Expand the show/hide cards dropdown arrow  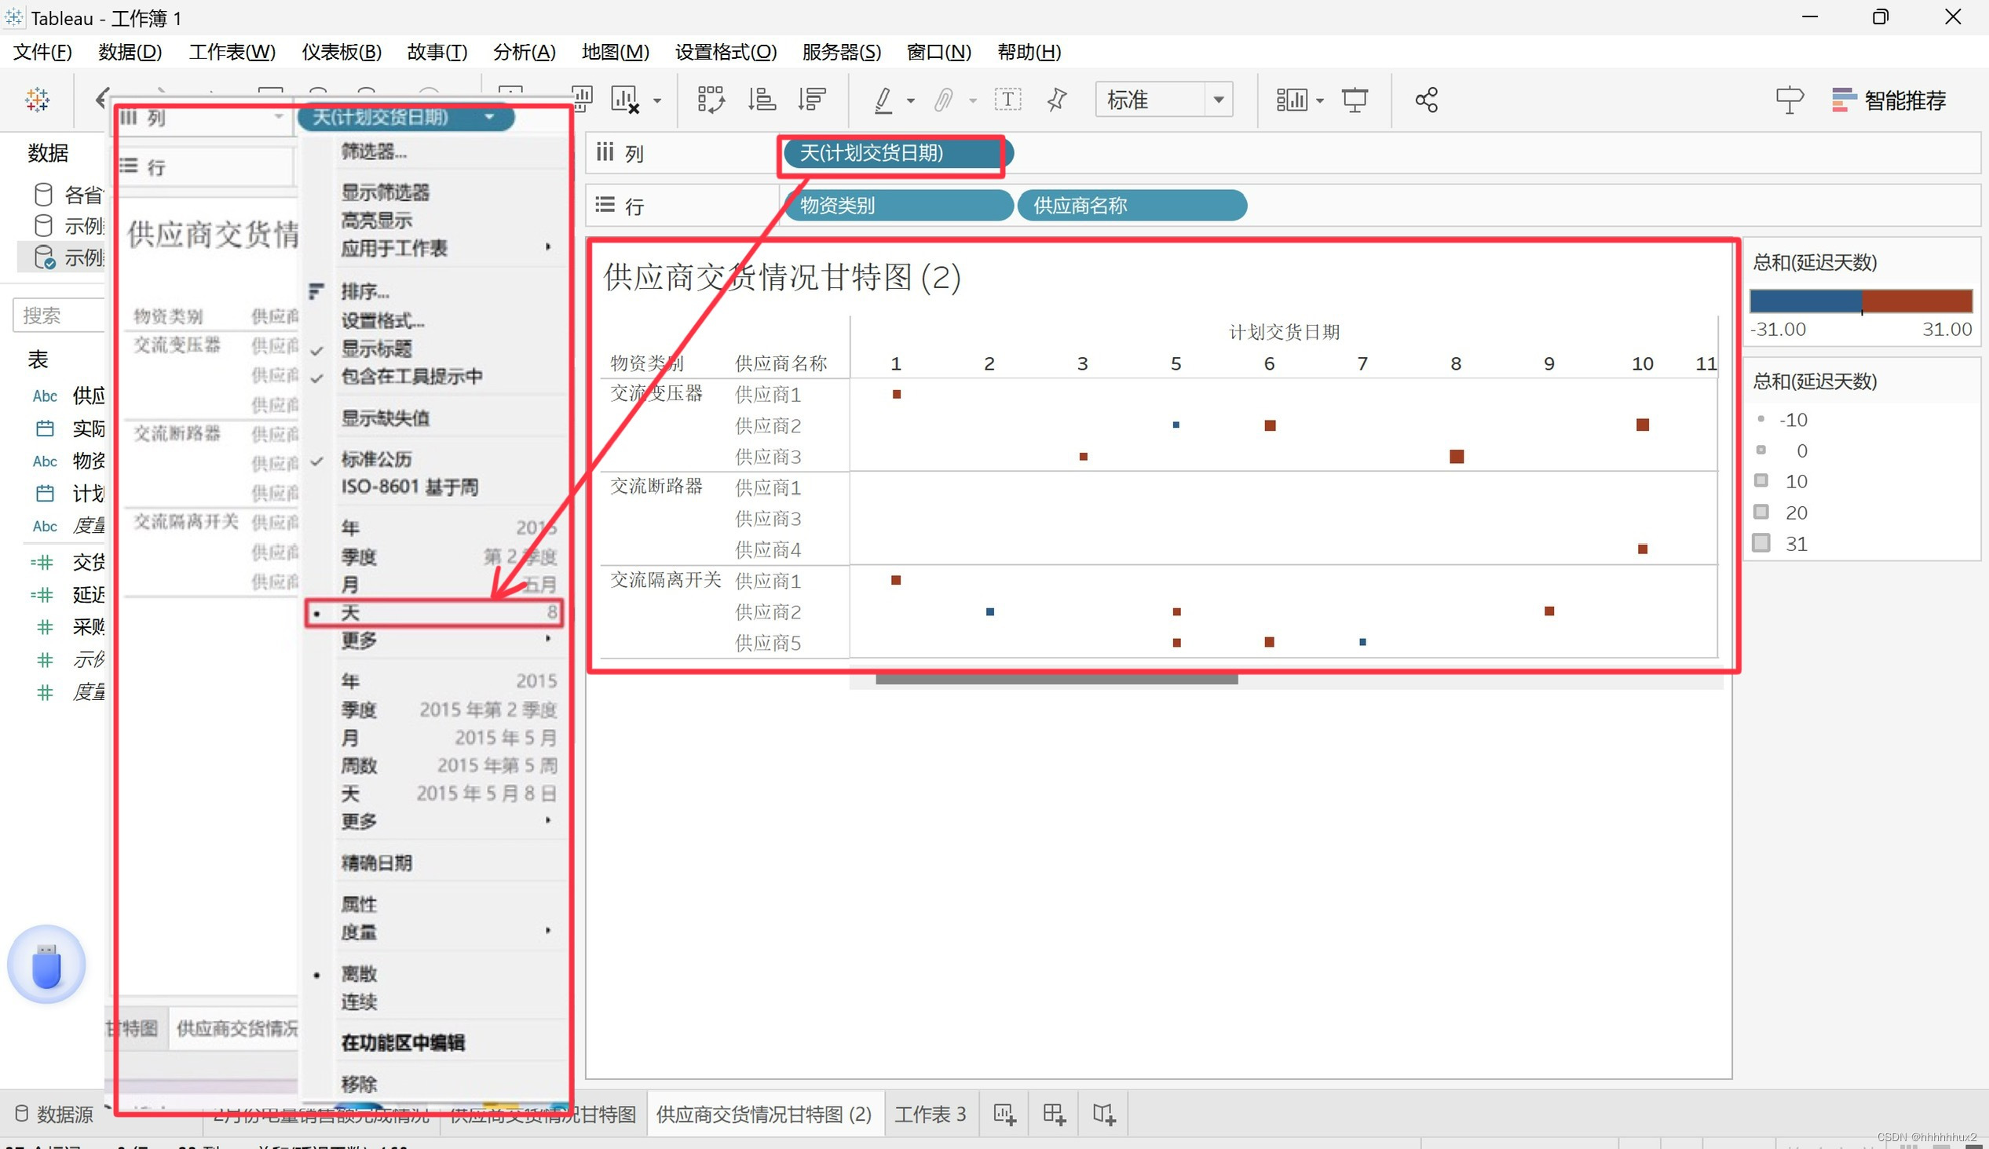1320,101
